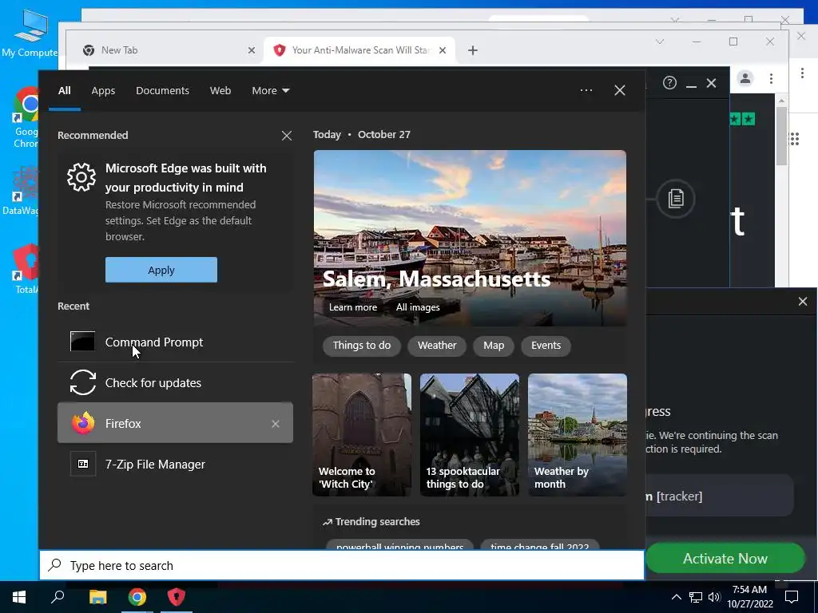The image size is (818, 613).
Task: Click the Weather chip
Action: [x=437, y=345]
